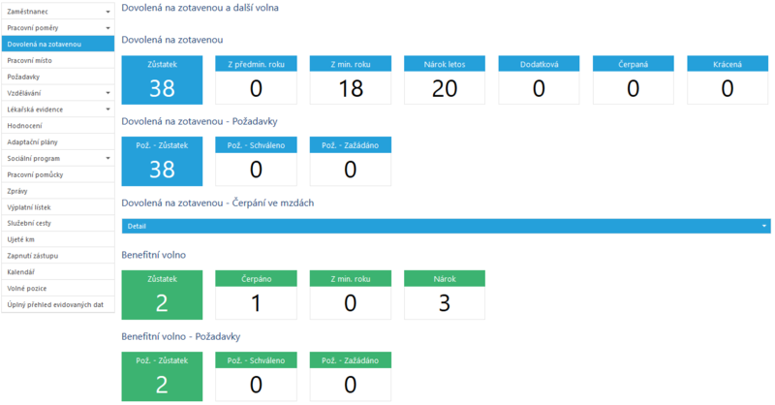Click green Z min. roku tile

click(x=351, y=295)
